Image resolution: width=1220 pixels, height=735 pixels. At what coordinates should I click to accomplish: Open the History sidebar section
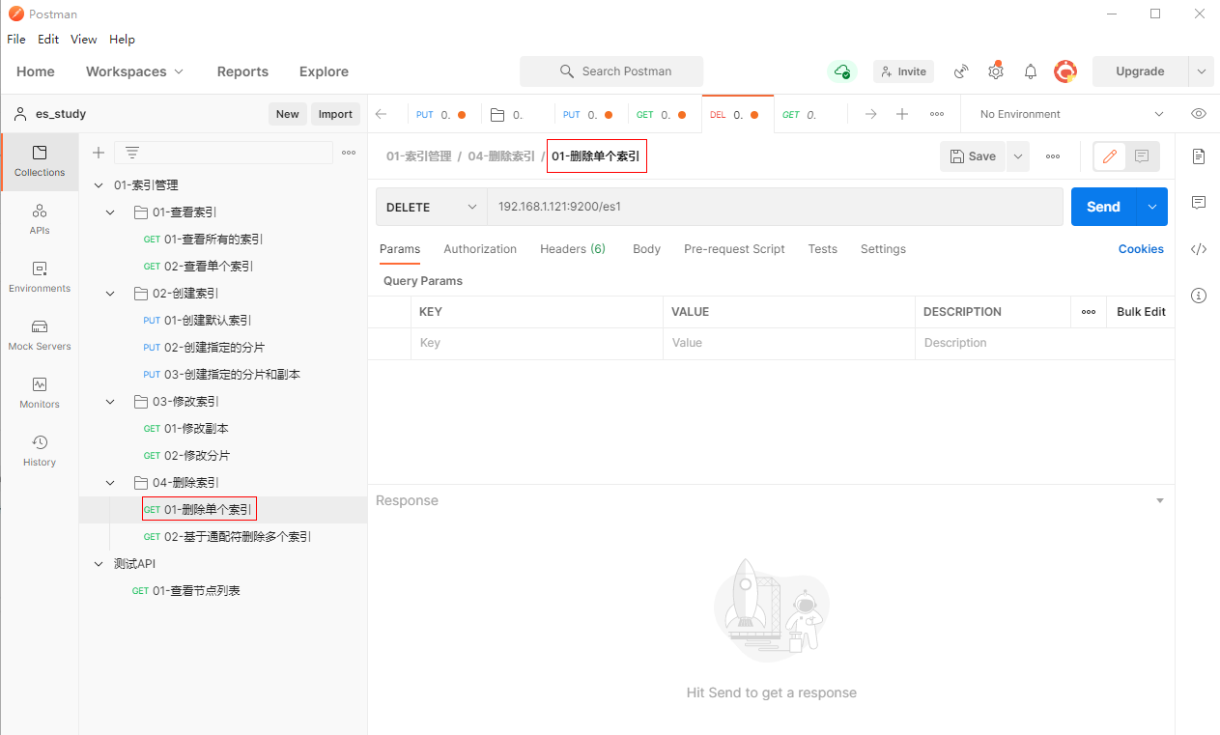coord(40,451)
